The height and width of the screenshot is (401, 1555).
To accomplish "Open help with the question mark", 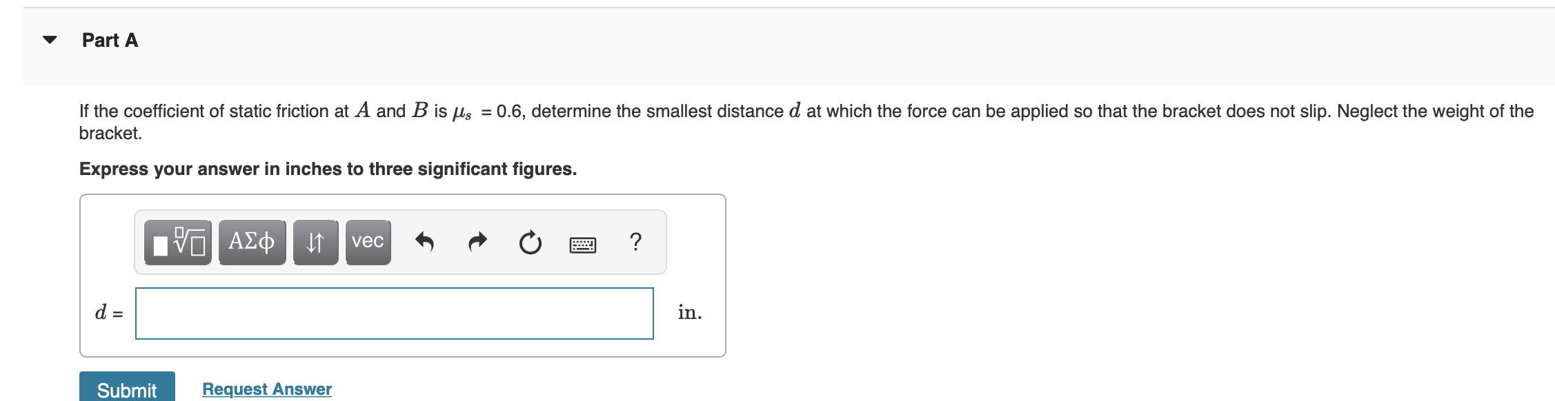I will 635,243.
